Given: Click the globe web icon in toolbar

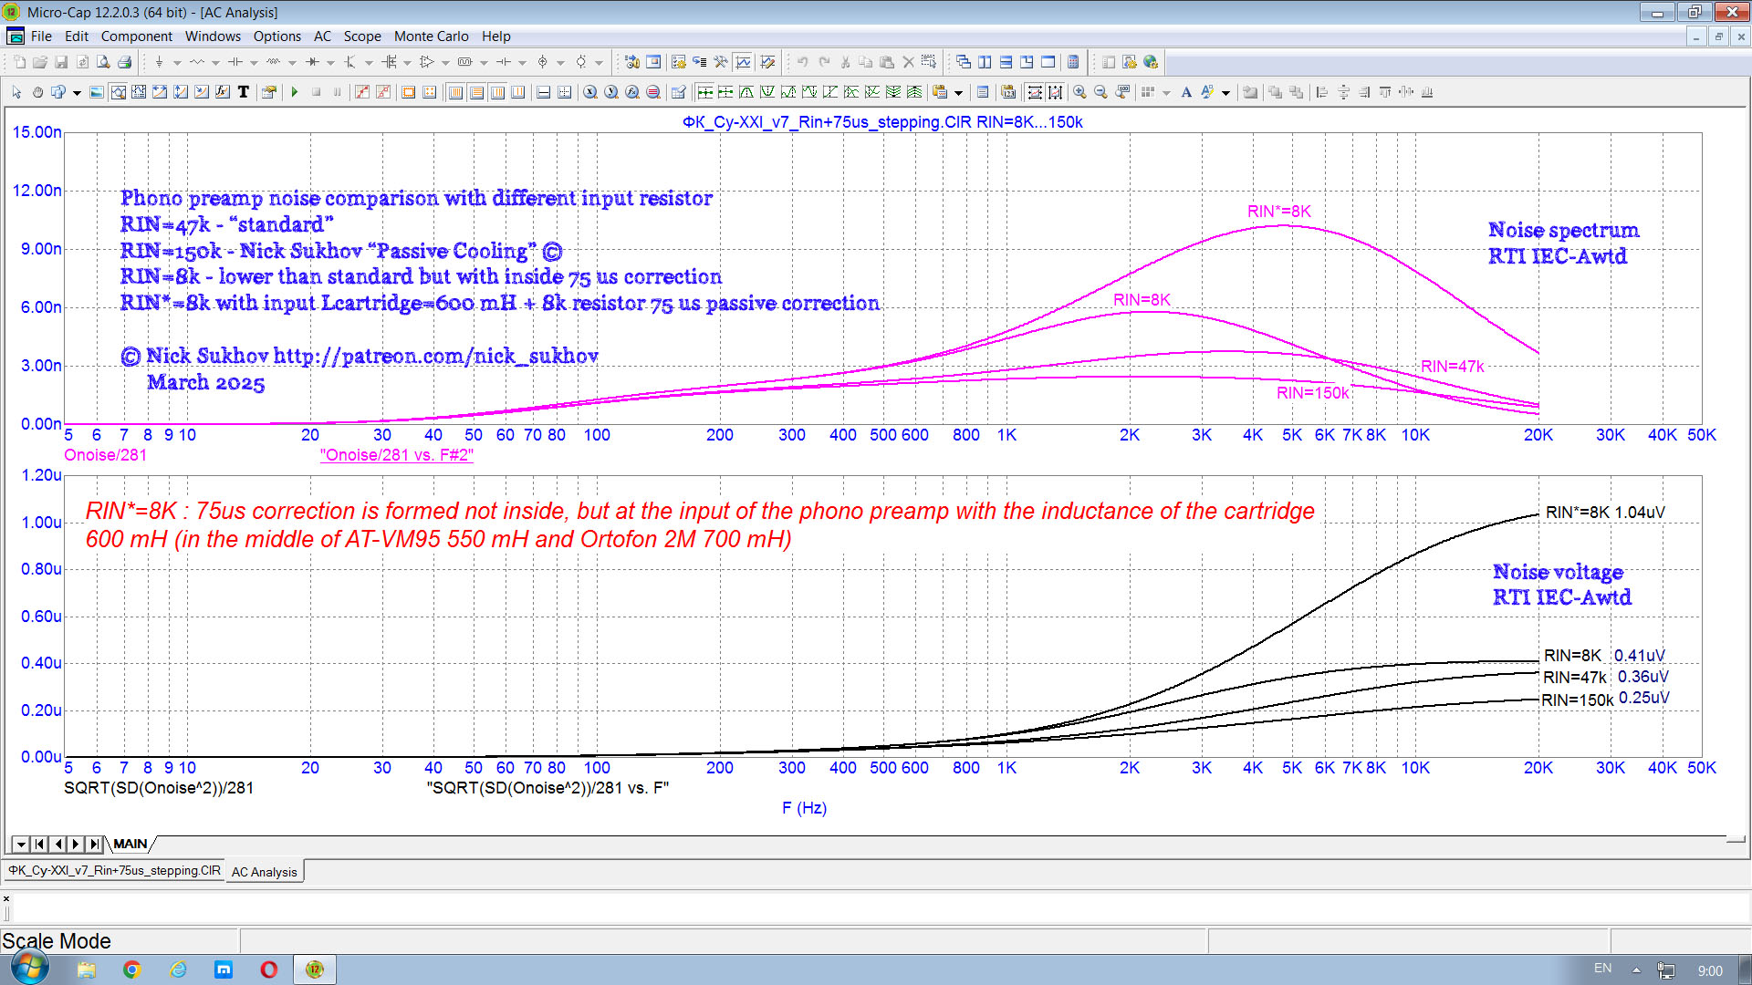Looking at the screenshot, I should coord(1151,62).
